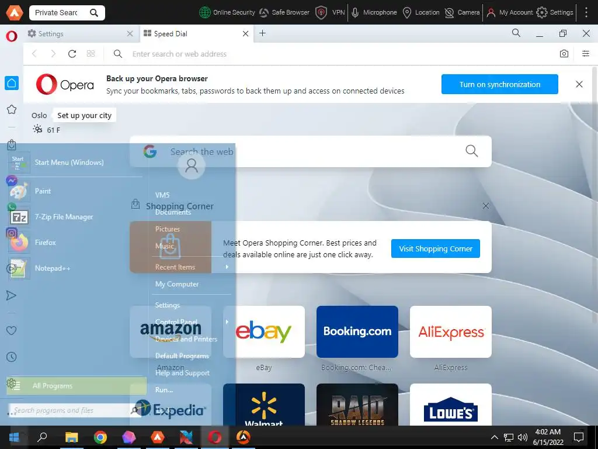Take a snapshot with the camera icon
Screen dimensions: 598x449
(564, 54)
